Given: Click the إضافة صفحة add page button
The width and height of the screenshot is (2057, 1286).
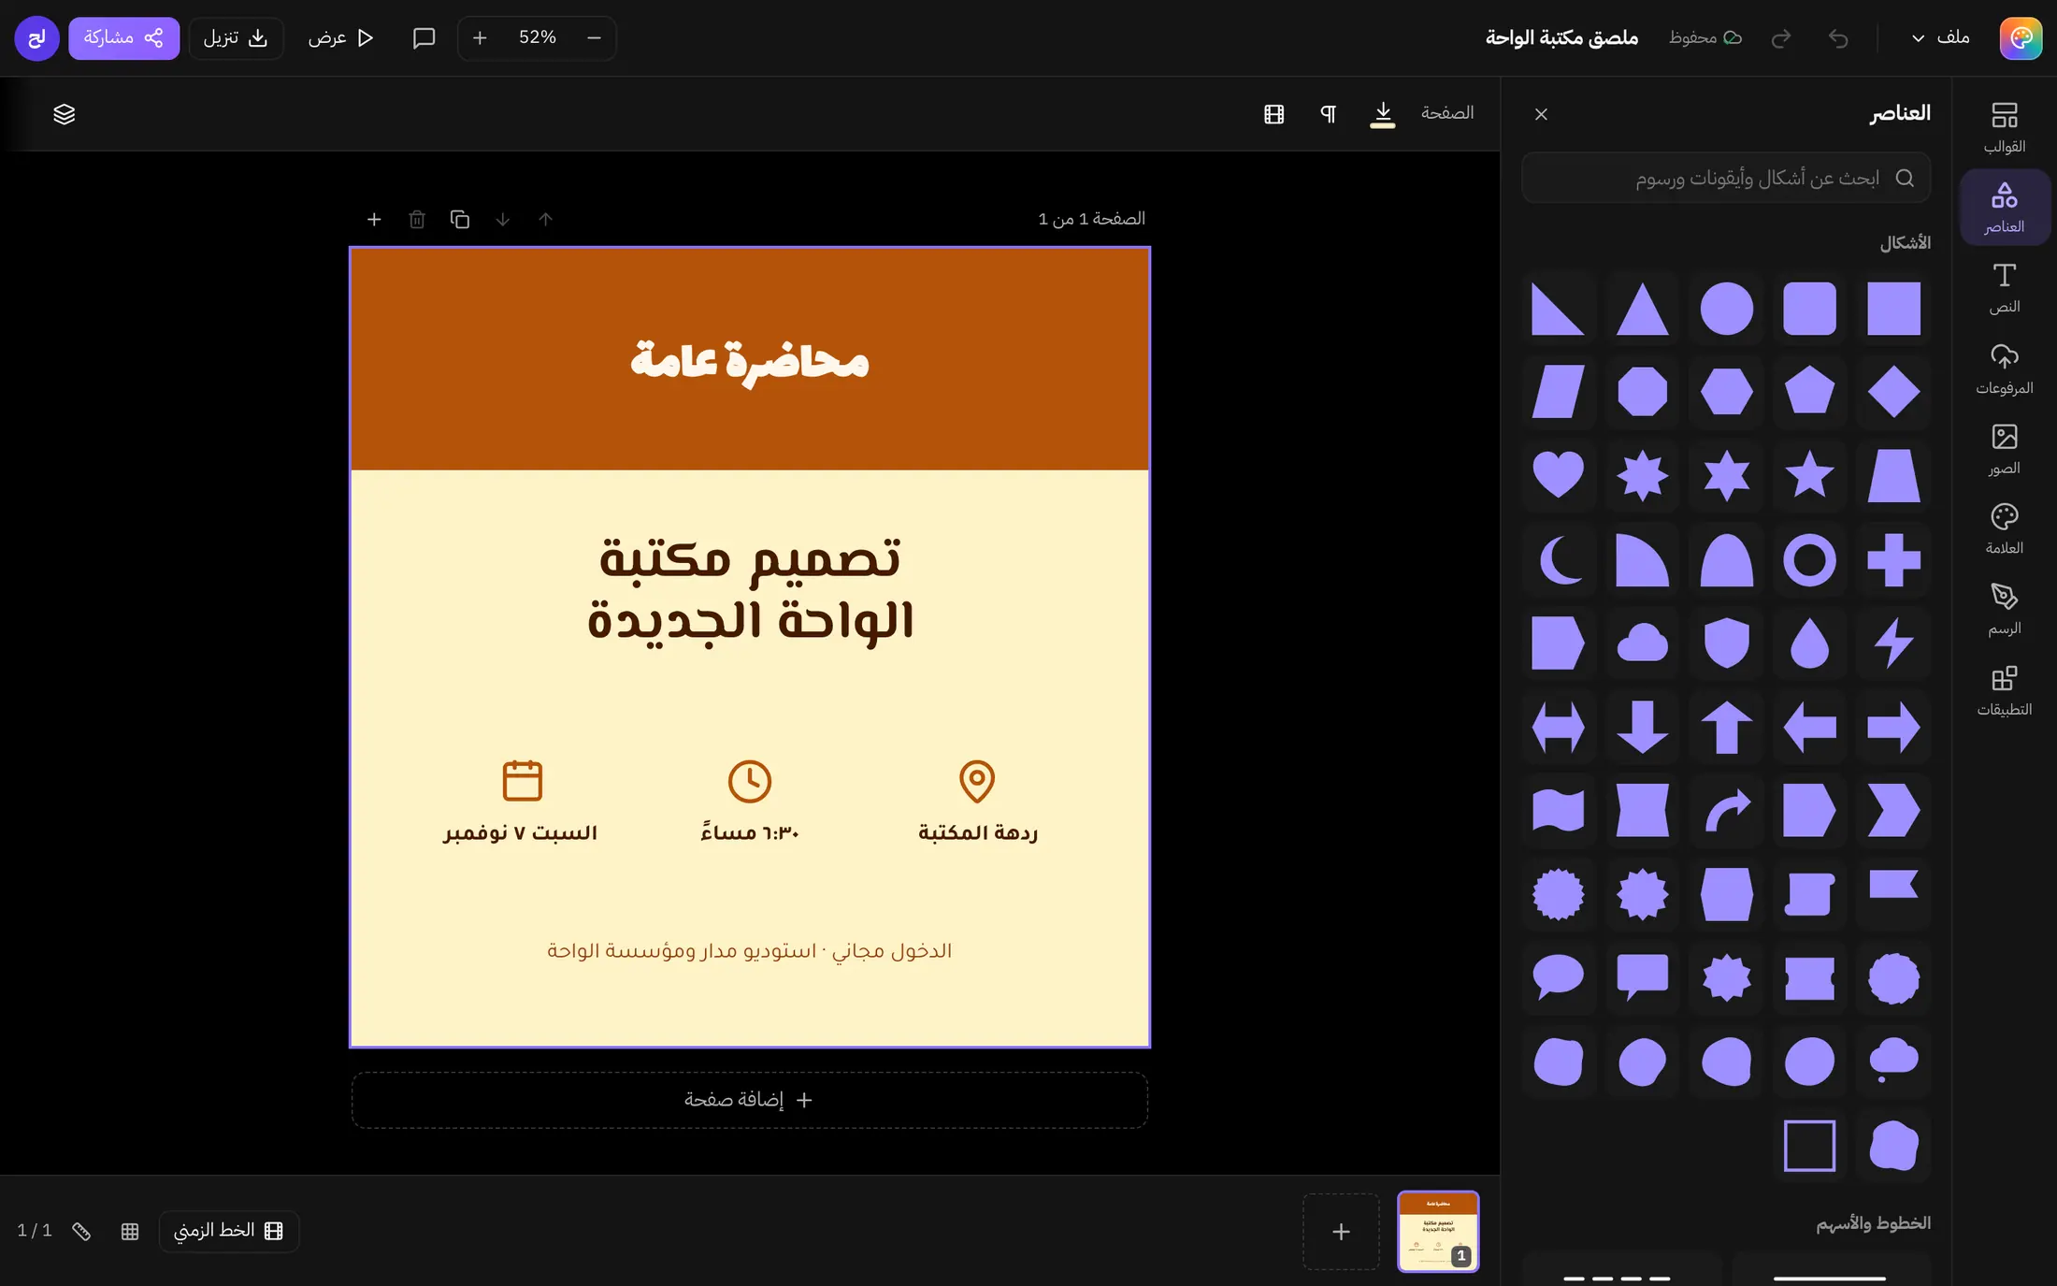Looking at the screenshot, I should point(750,1100).
